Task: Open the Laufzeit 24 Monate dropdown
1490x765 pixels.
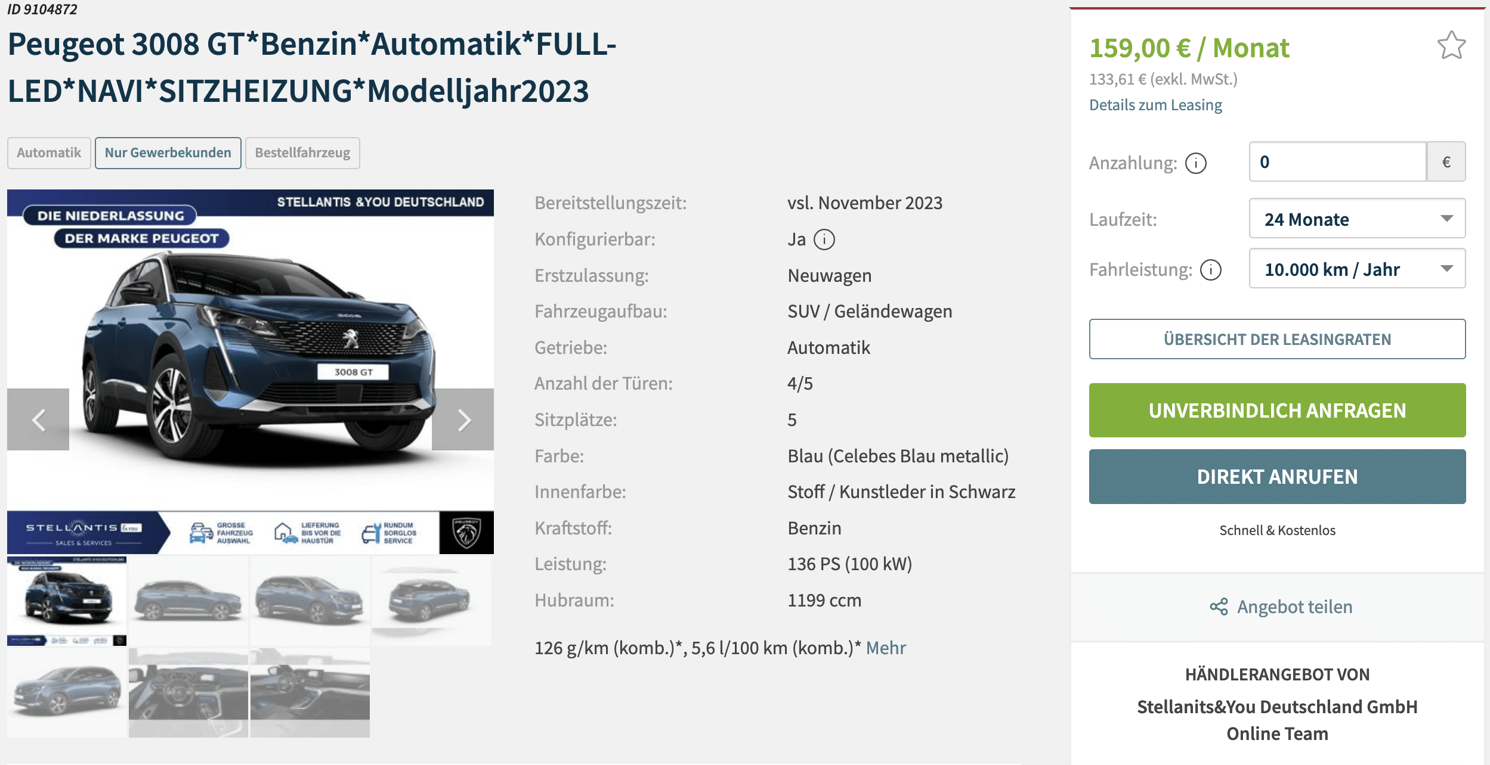Action: (x=1357, y=219)
